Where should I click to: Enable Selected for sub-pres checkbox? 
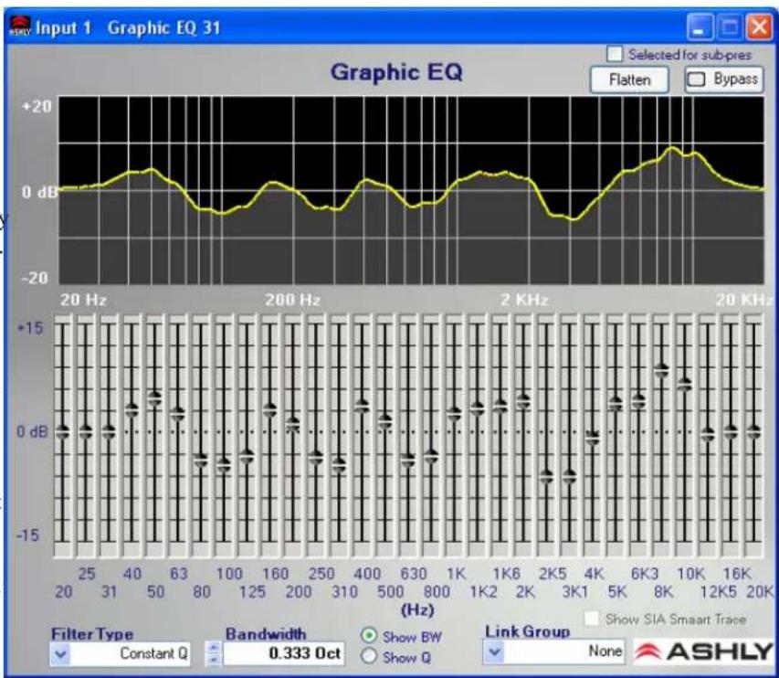pyautogui.click(x=615, y=54)
